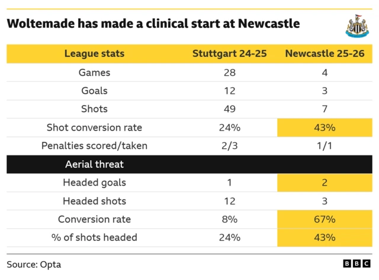Click the Aerial threat section header

click(x=94, y=164)
